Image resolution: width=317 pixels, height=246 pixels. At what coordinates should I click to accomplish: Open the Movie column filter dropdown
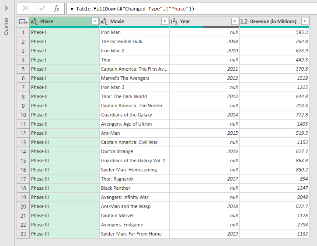165,21
